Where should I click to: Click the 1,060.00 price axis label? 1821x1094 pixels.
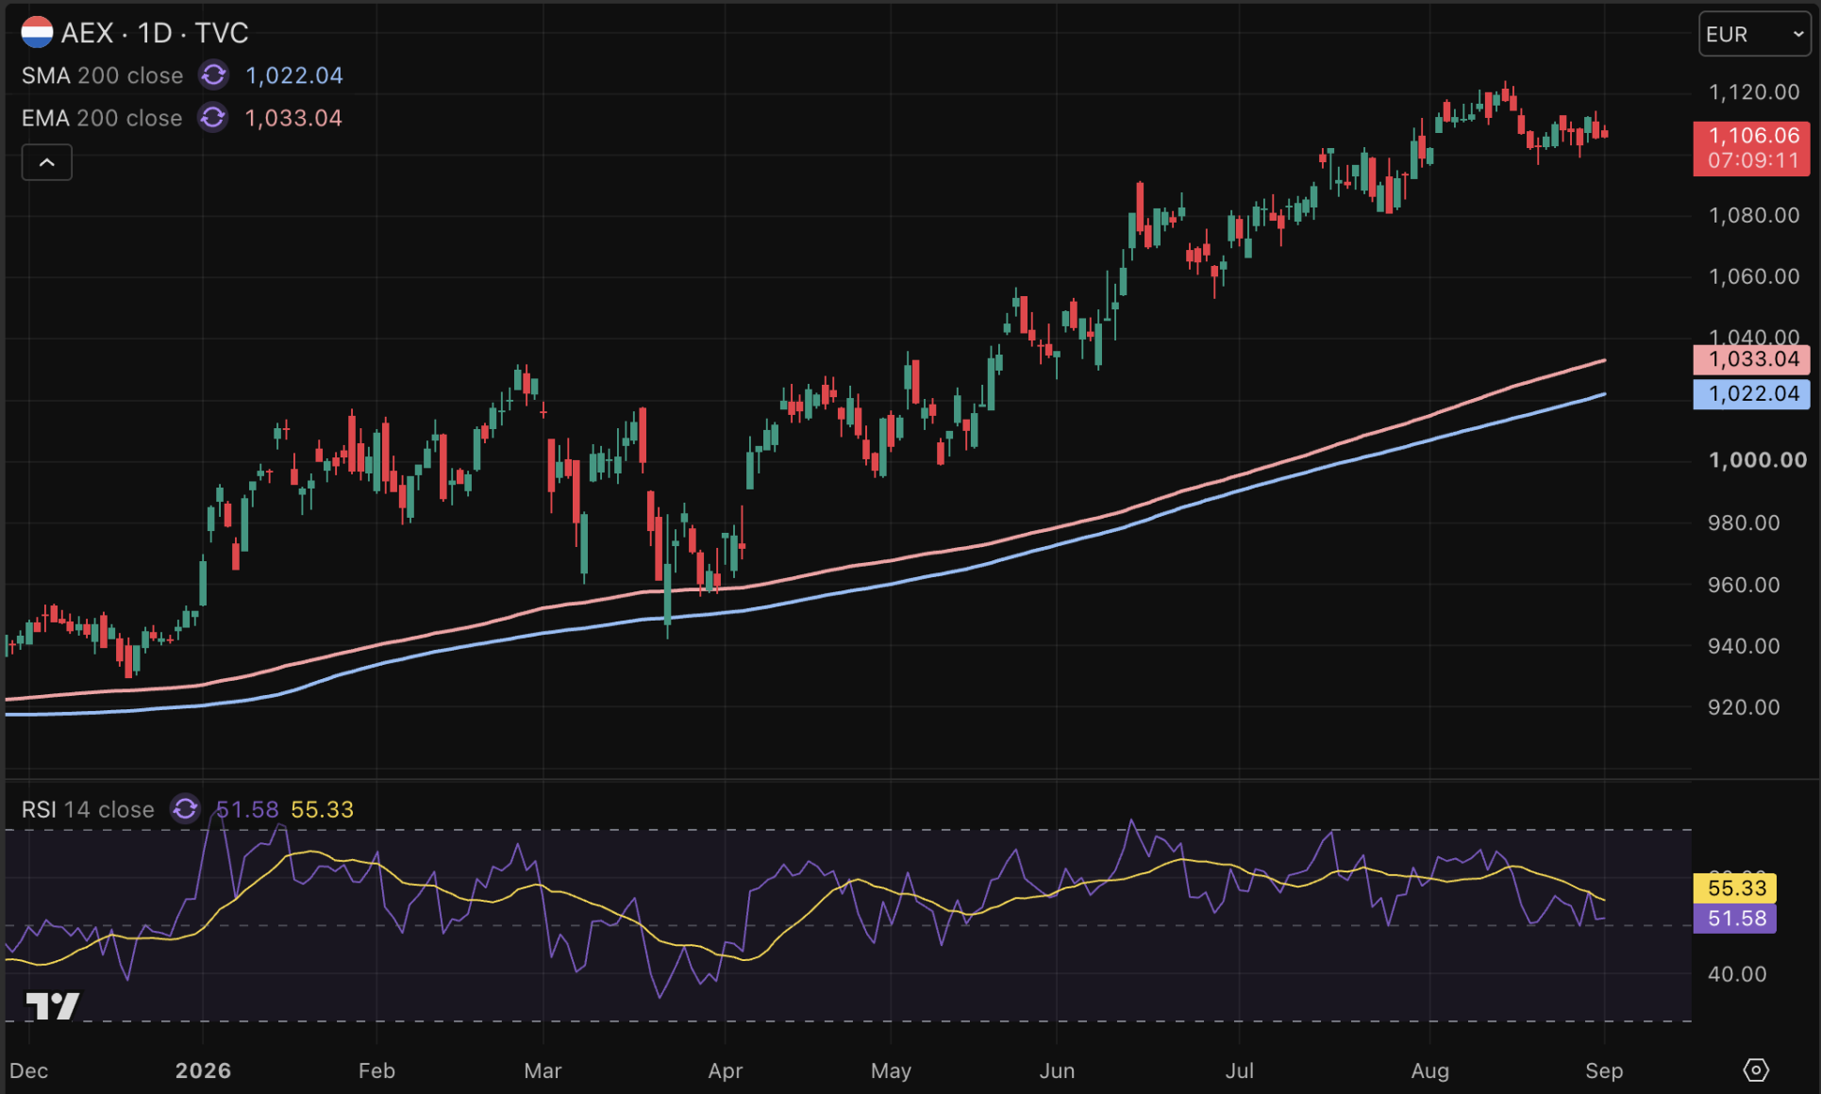[x=1754, y=277]
